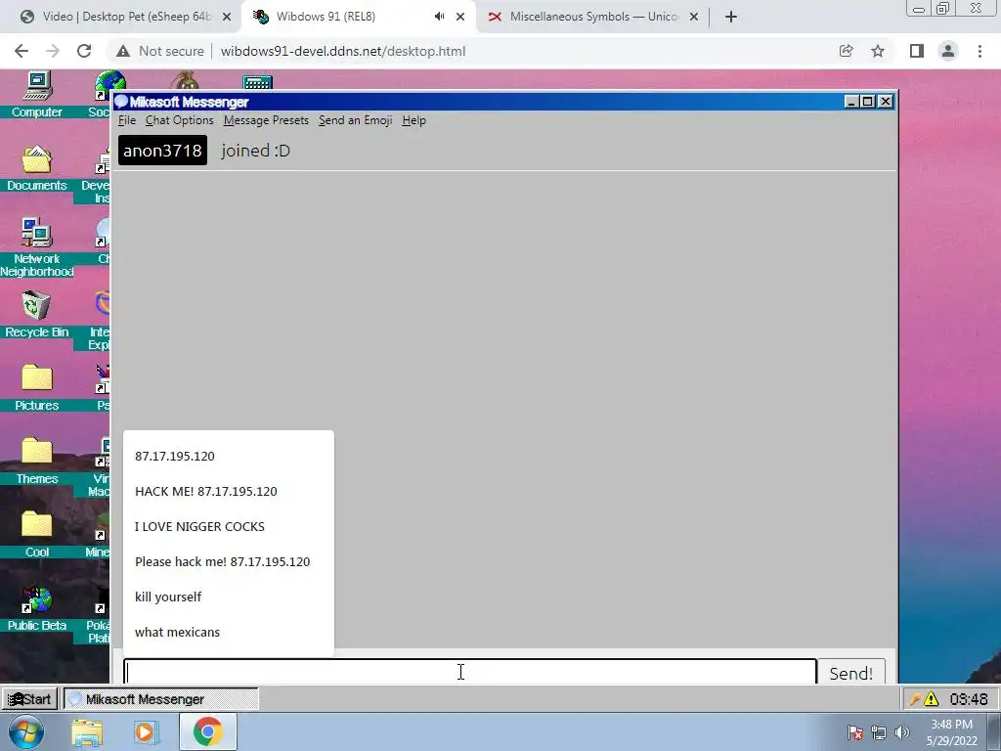
Task: Click the 3:48 PM system clock
Action: tap(951, 732)
